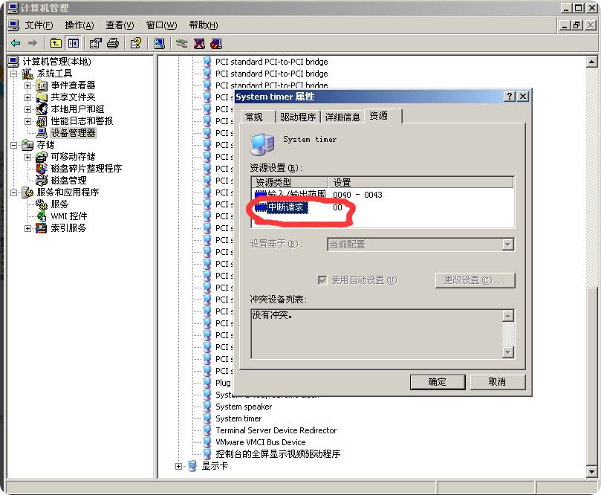
Task: Expand the 索引服务 node
Action: click(28, 228)
